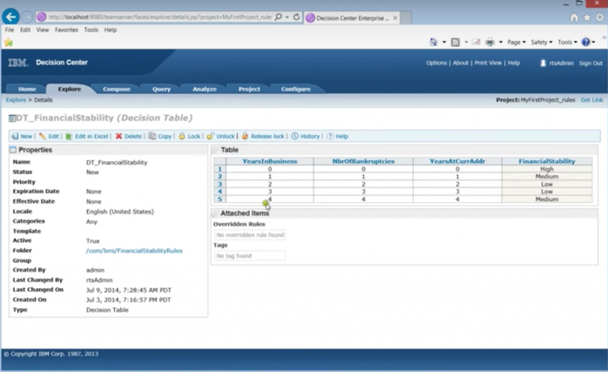Viewport: 608px width, 372px height.
Task: Open the browser settings gear icon
Action: tap(600, 17)
